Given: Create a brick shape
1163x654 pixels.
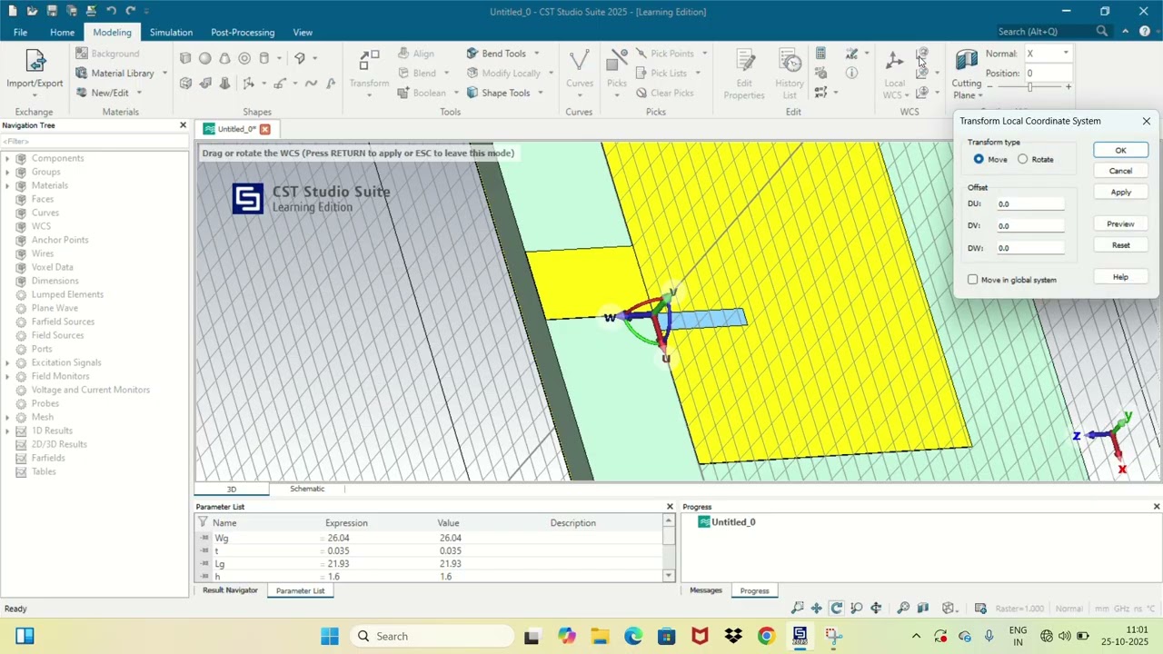Looking at the screenshot, I should [185, 58].
